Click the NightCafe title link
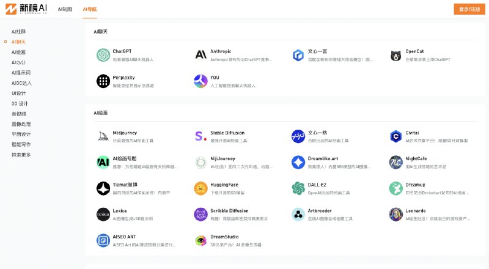 pyautogui.click(x=416, y=158)
